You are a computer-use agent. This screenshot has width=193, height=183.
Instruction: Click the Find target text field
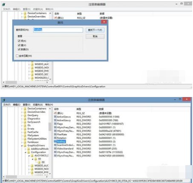point(58,30)
